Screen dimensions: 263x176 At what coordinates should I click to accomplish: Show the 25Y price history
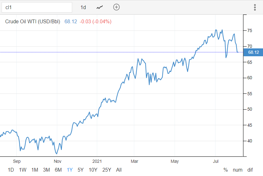pyautogui.click(x=107, y=170)
